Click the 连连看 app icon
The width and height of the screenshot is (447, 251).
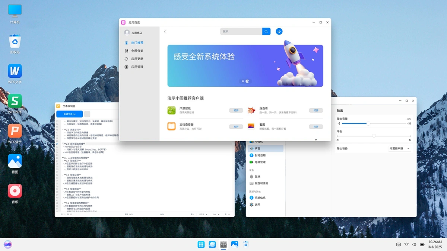(x=251, y=110)
